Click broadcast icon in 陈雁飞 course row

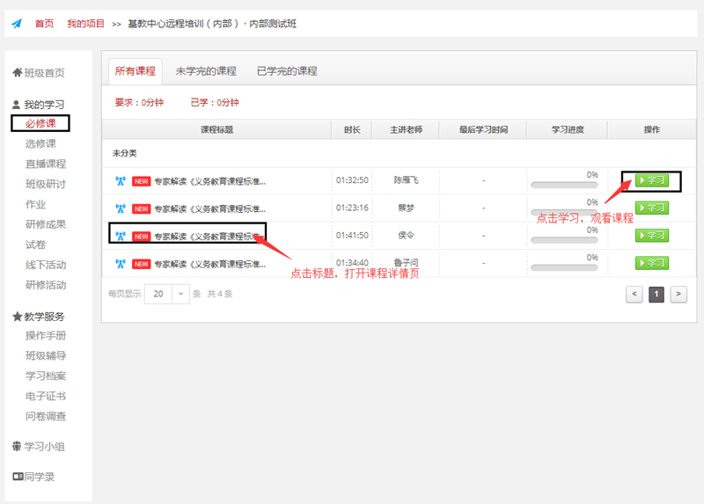(x=121, y=181)
